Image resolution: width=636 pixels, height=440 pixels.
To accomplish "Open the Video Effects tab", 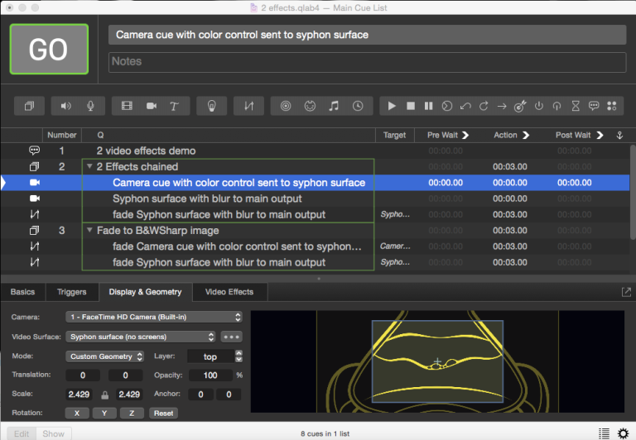I will (x=229, y=292).
